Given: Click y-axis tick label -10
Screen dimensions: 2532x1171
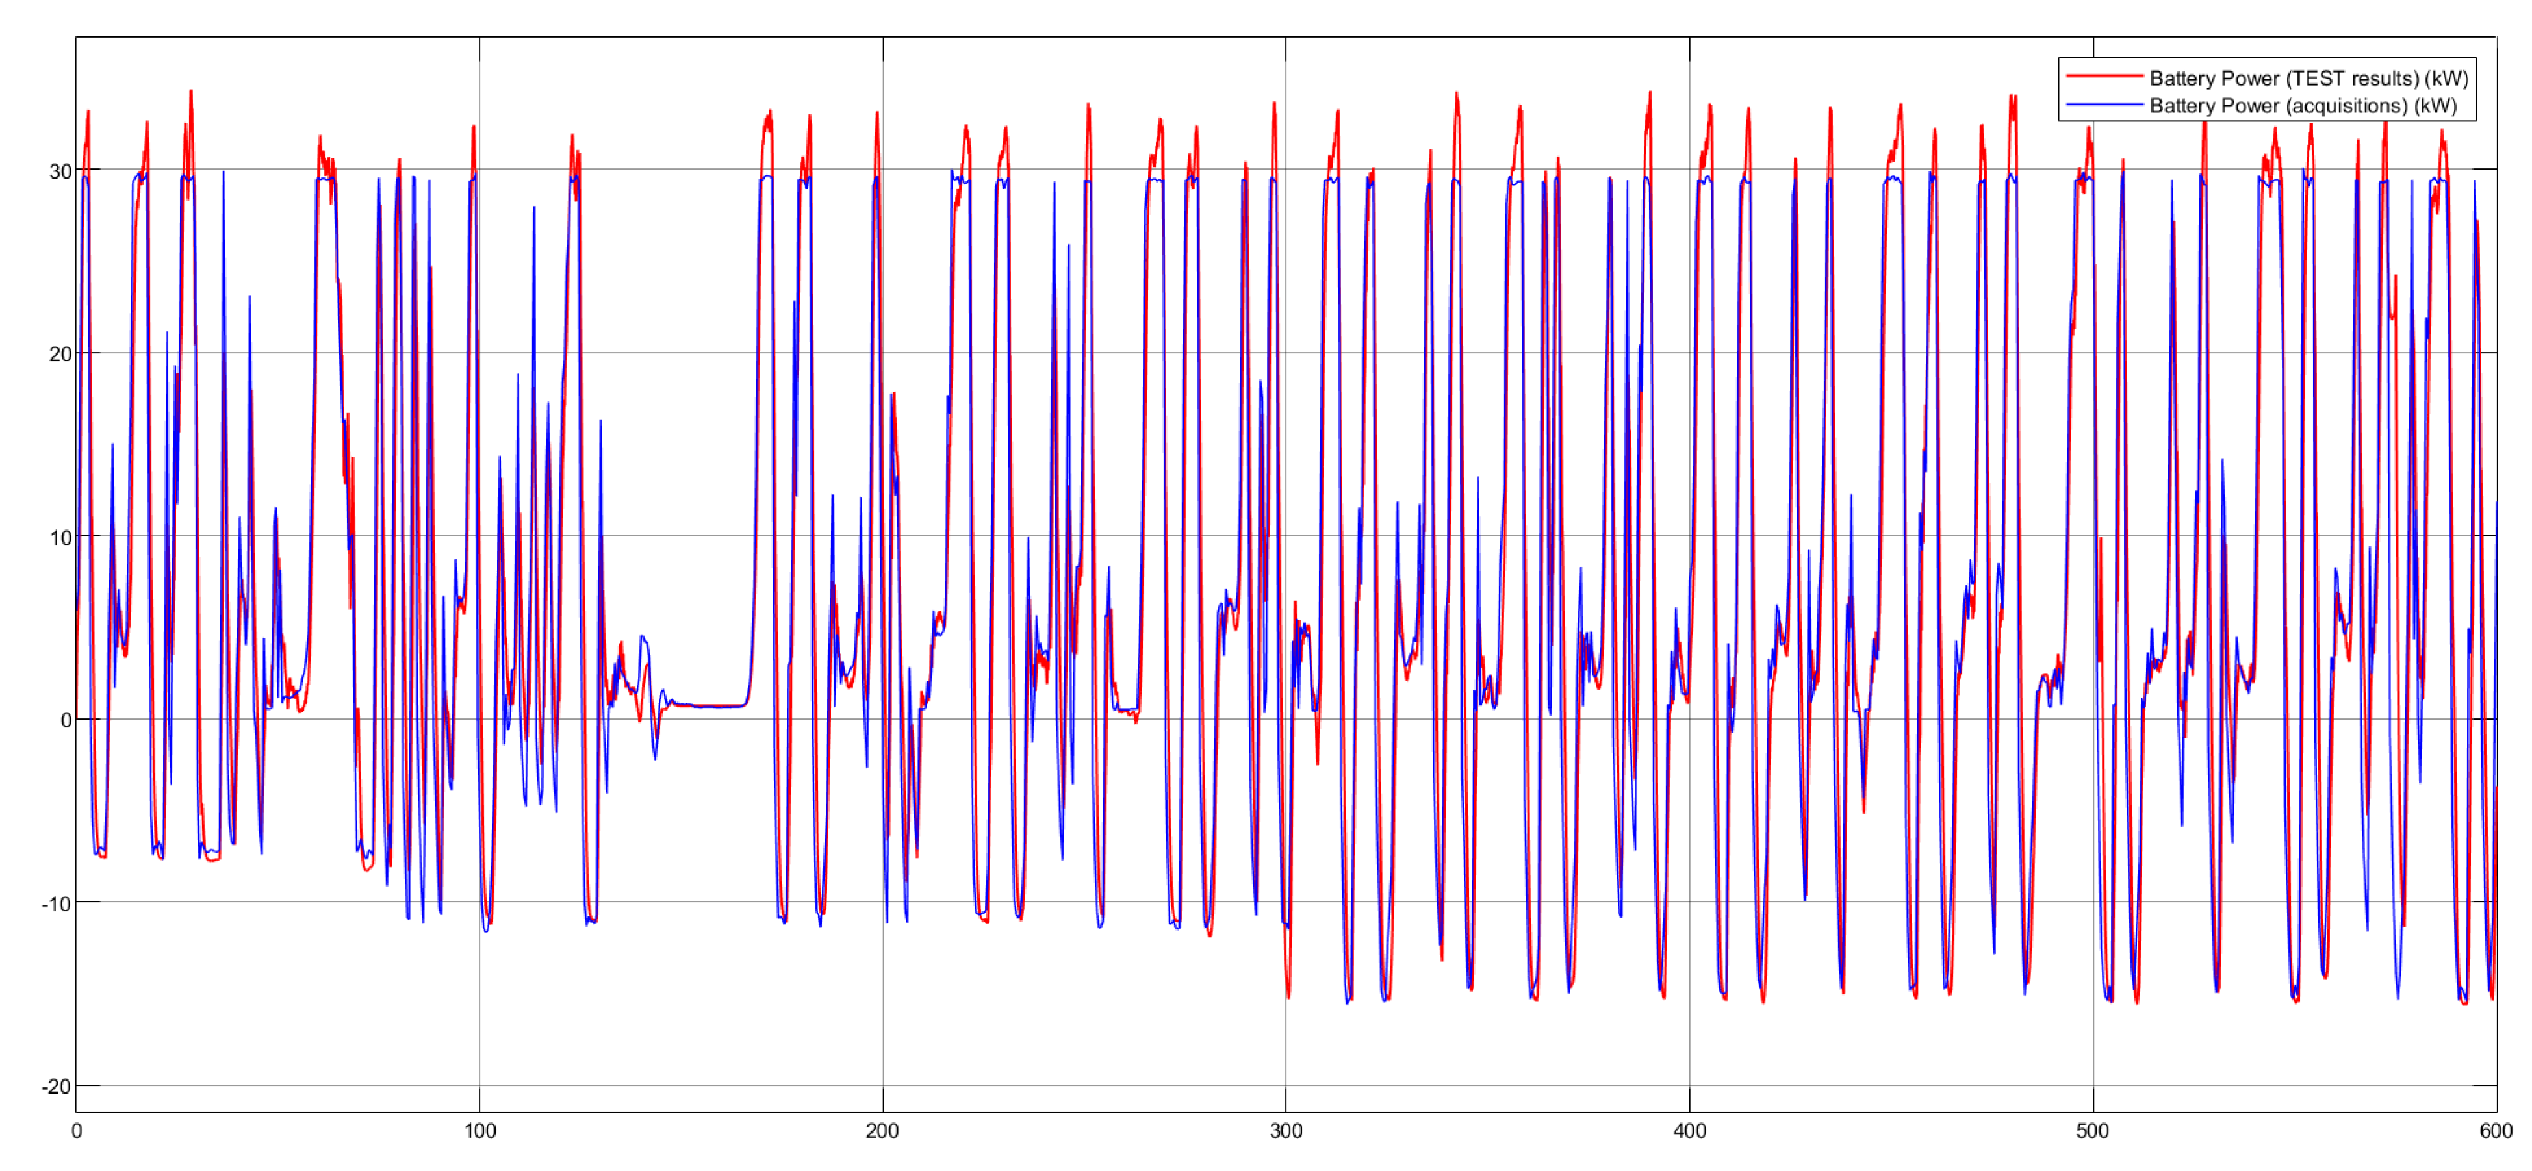Looking at the screenshot, I should 56,904.
